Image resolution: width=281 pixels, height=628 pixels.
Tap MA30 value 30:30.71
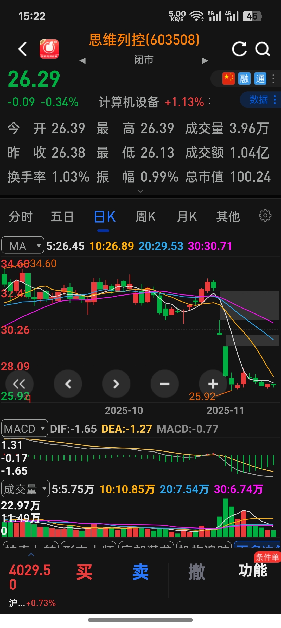(210, 246)
